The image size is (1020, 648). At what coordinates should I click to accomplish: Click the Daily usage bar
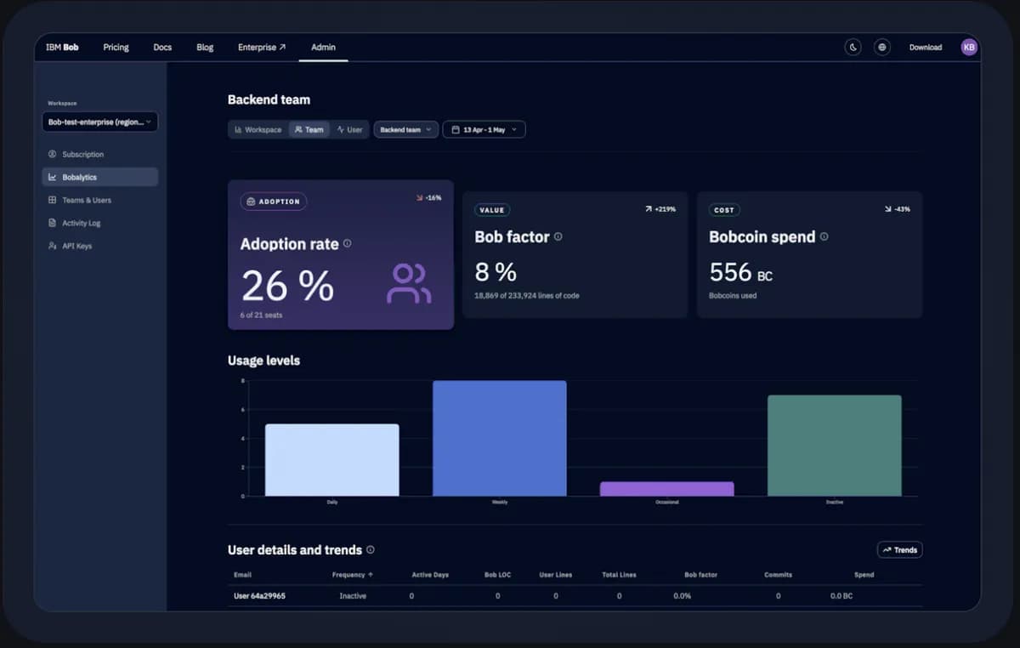click(331, 460)
